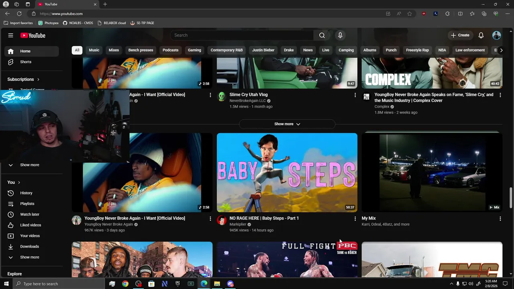The image size is (514, 289).
Task: Open the Favorites list in toolbar
Action: click(472, 14)
